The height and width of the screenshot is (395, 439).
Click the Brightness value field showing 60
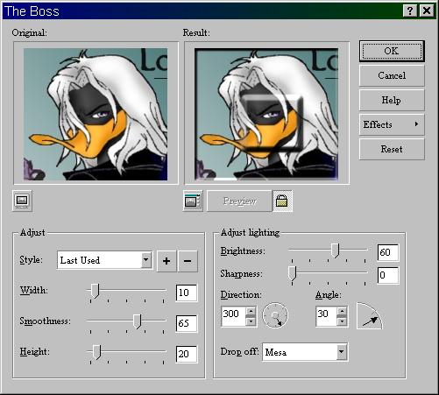click(388, 252)
